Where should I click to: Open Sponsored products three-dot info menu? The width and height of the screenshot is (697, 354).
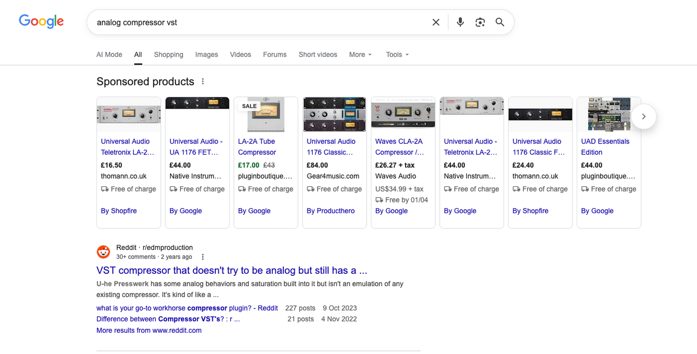(203, 82)
